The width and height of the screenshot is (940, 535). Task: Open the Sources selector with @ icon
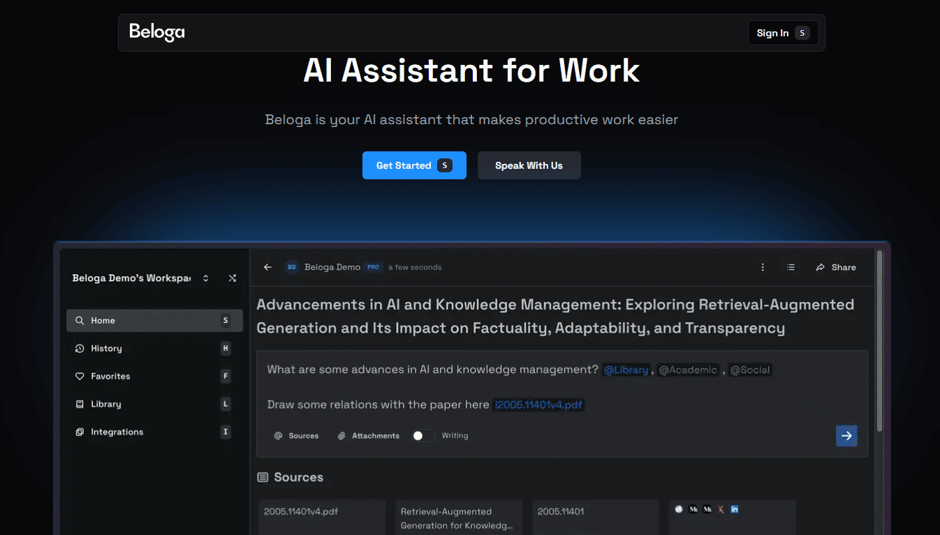pos(296,435)
